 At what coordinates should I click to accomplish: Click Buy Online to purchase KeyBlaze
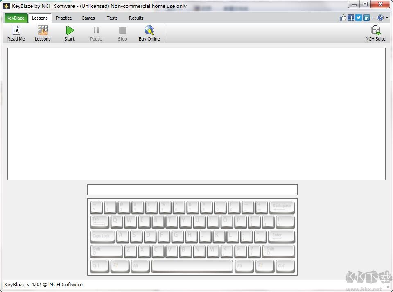149,33
